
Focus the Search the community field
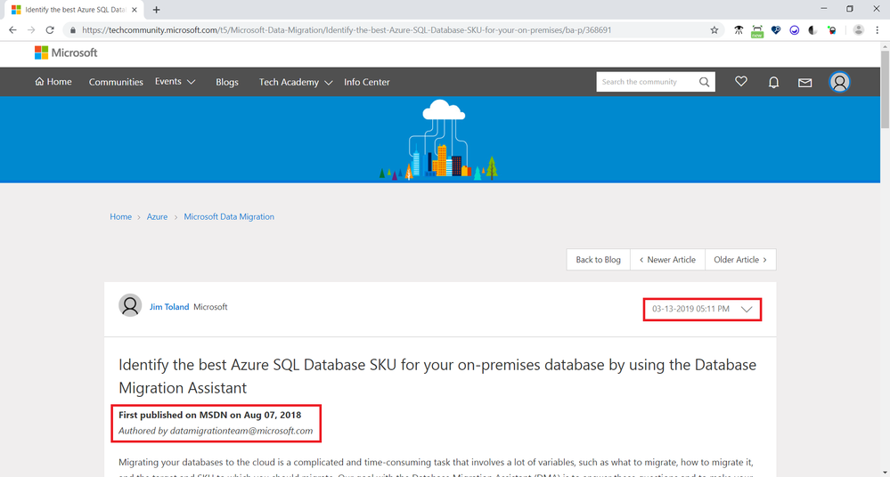tap(648, 82)
